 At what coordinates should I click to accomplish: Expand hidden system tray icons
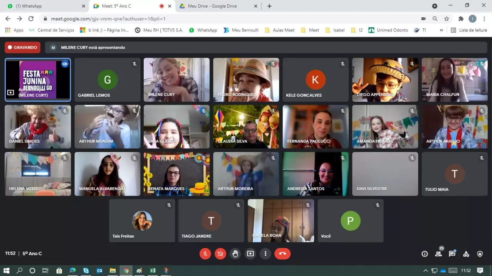click(426, 271)
